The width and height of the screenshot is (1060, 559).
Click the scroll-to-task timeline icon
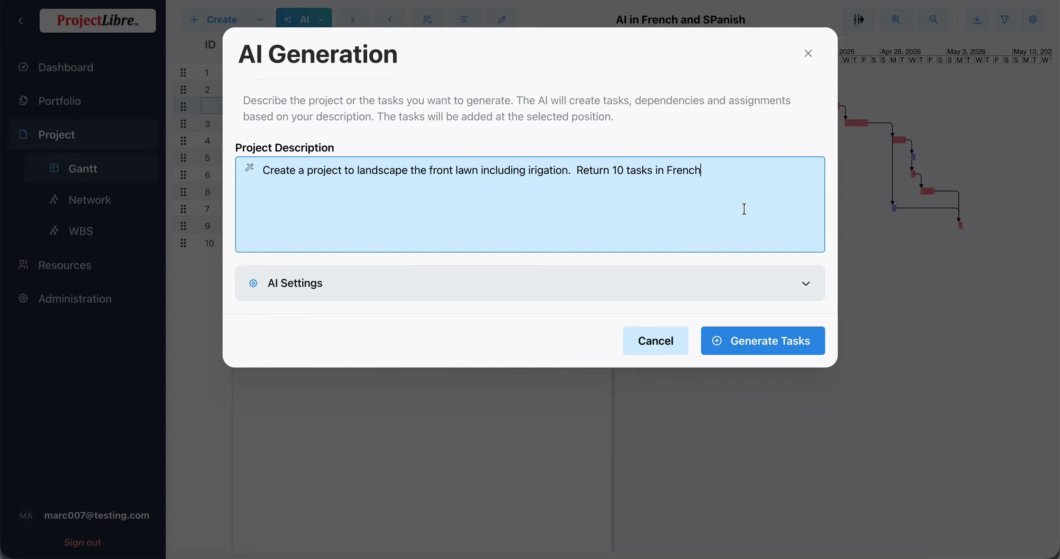(x=859, y=19)
